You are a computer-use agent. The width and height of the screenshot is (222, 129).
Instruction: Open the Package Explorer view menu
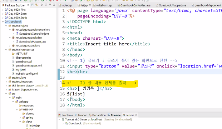[46, 5]
